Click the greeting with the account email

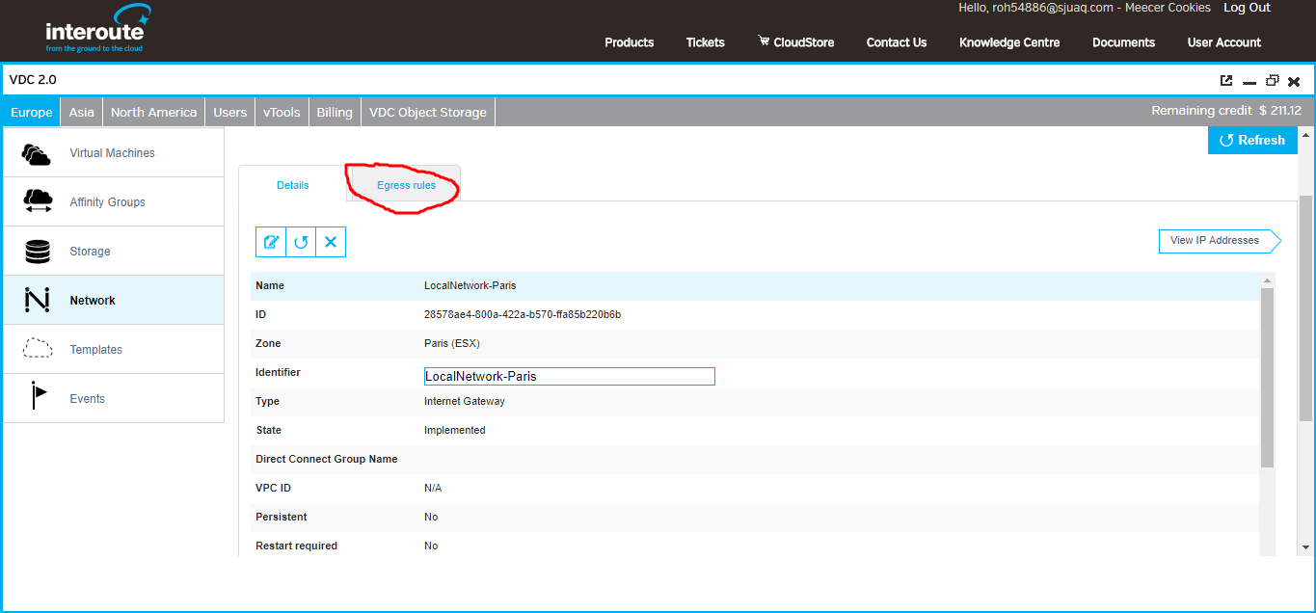(1085, 8)
